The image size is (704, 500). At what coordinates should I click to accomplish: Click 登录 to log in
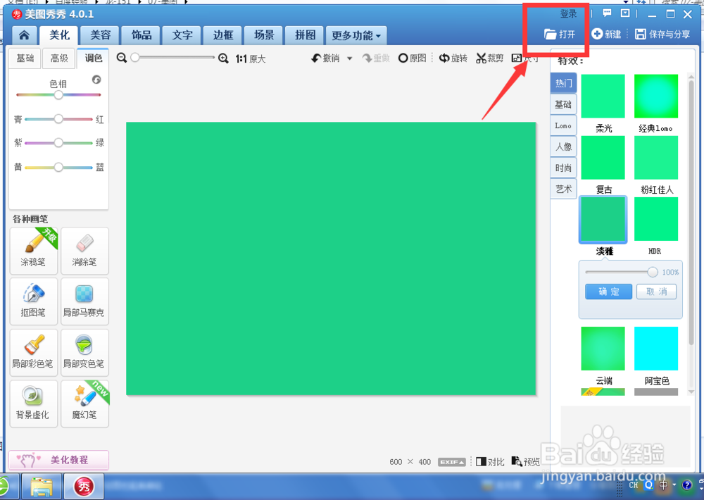[x=568, y=14]
